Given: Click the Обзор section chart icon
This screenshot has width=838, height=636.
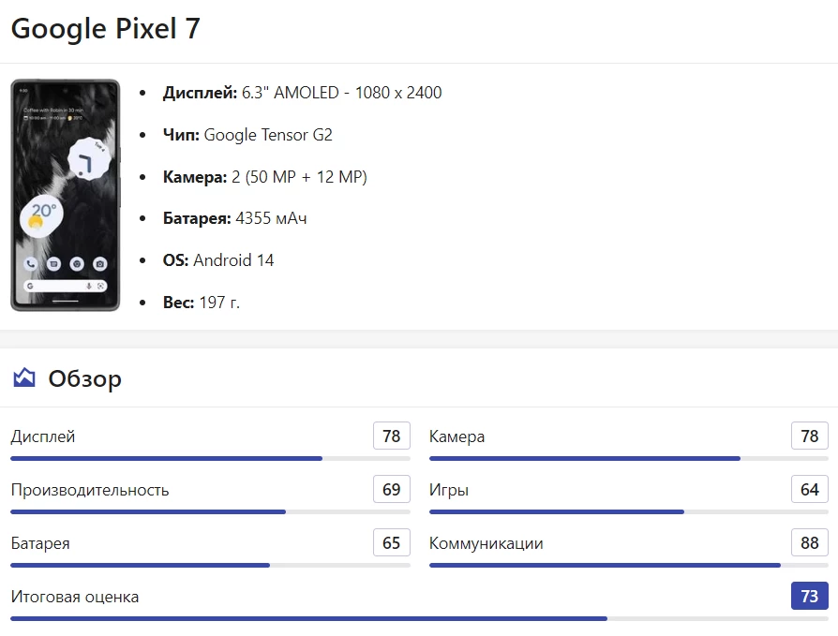Looking at the screenshot, I should [24, 378].
